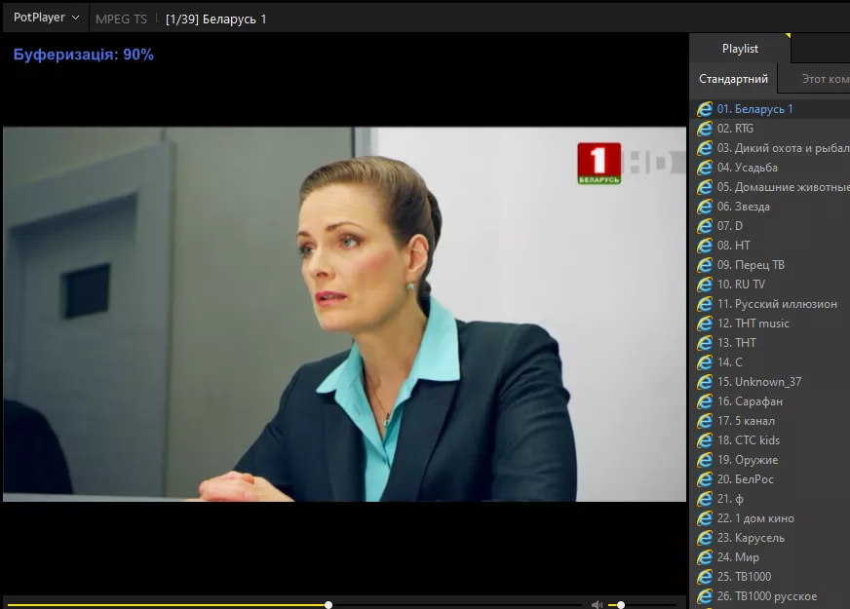This screenshot has height=609, width=850.
Task: Click the icon beside 16. Сарафан
Action: [704, 402]
